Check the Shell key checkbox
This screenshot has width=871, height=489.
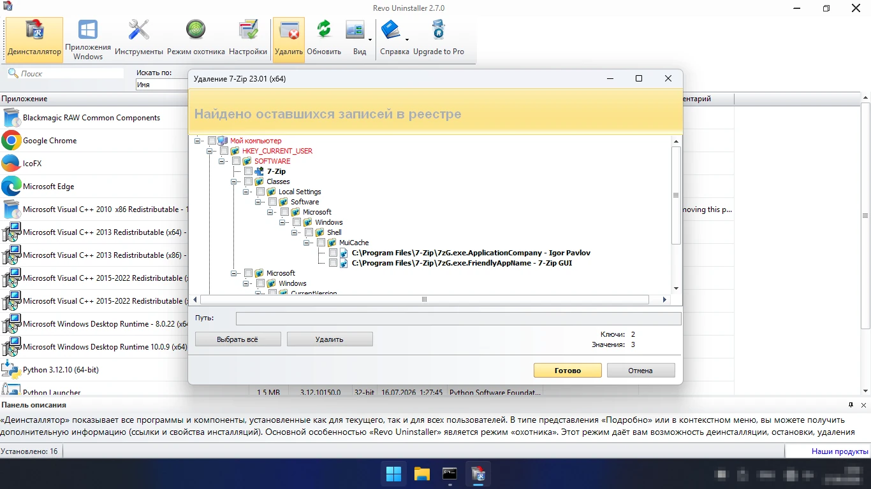(x=309, y=232)
